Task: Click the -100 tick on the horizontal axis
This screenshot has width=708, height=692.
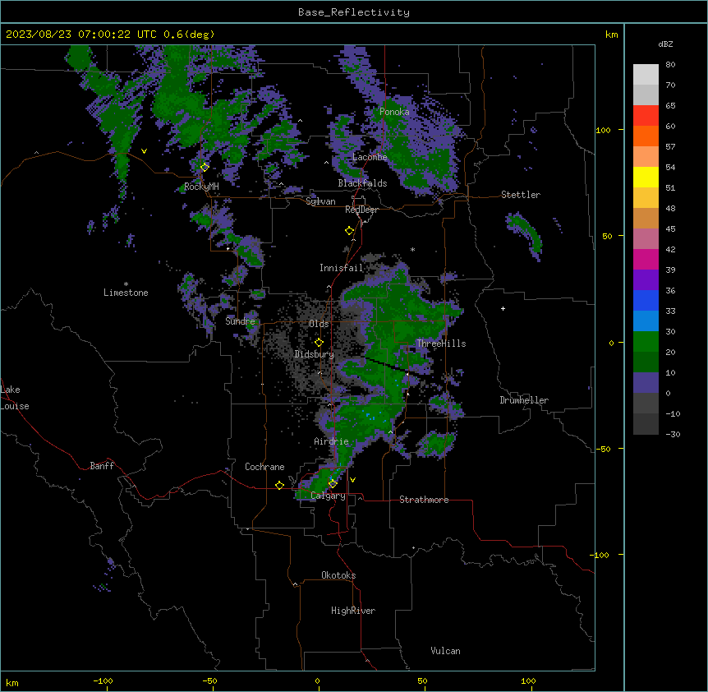Action: [103, 681]
